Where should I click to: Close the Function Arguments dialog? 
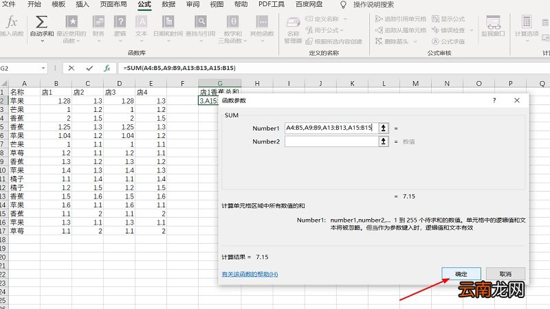click(517, 100)
